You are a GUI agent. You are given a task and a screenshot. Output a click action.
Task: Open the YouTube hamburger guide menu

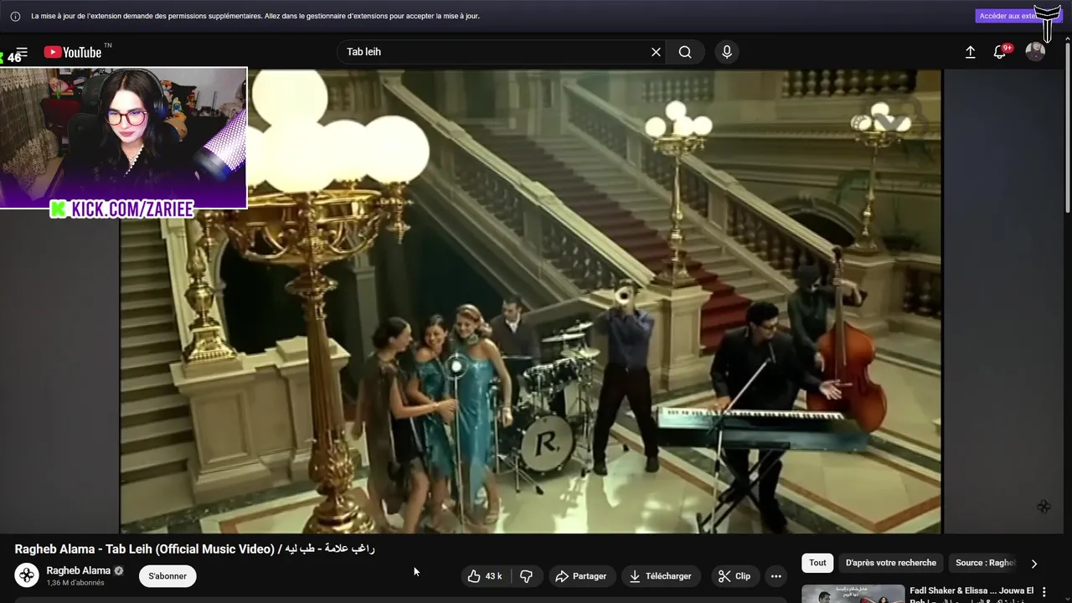point(22,52)
